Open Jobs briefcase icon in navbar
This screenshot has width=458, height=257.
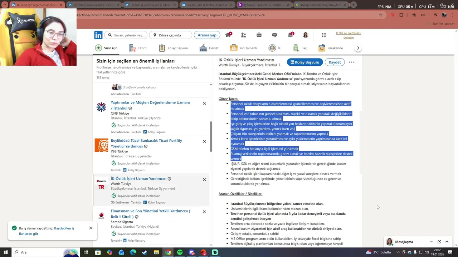259,35
